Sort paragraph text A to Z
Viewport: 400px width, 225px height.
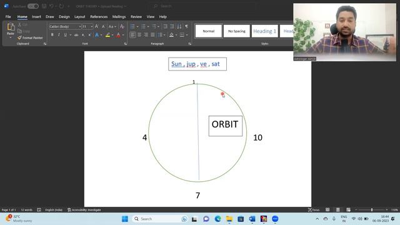tap(179, 26)
